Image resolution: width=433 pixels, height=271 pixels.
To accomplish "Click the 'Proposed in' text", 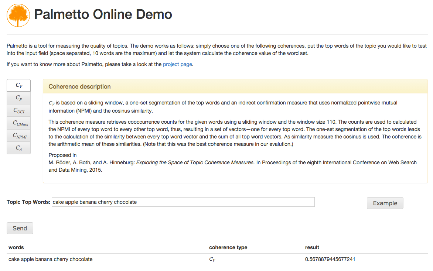I will point(62,155).
